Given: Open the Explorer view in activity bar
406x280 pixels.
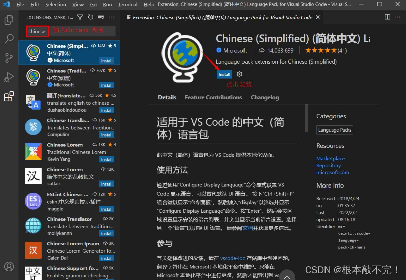Looking at the screenshot, I should pos(9,20).
